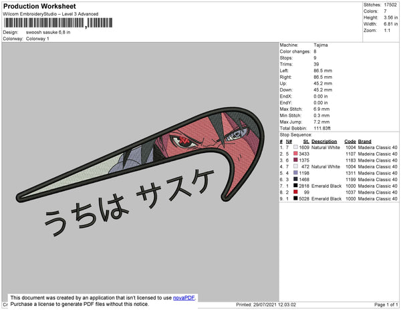Select 'Wilcom EmbroideryStudio – Level 3 Advanced' text
401x310 pixels.
(51, 14)
